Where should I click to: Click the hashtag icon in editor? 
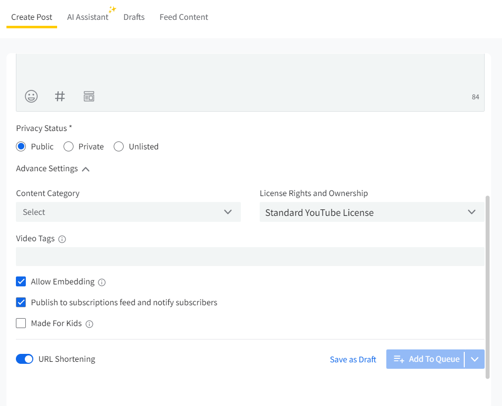point(60,96)
